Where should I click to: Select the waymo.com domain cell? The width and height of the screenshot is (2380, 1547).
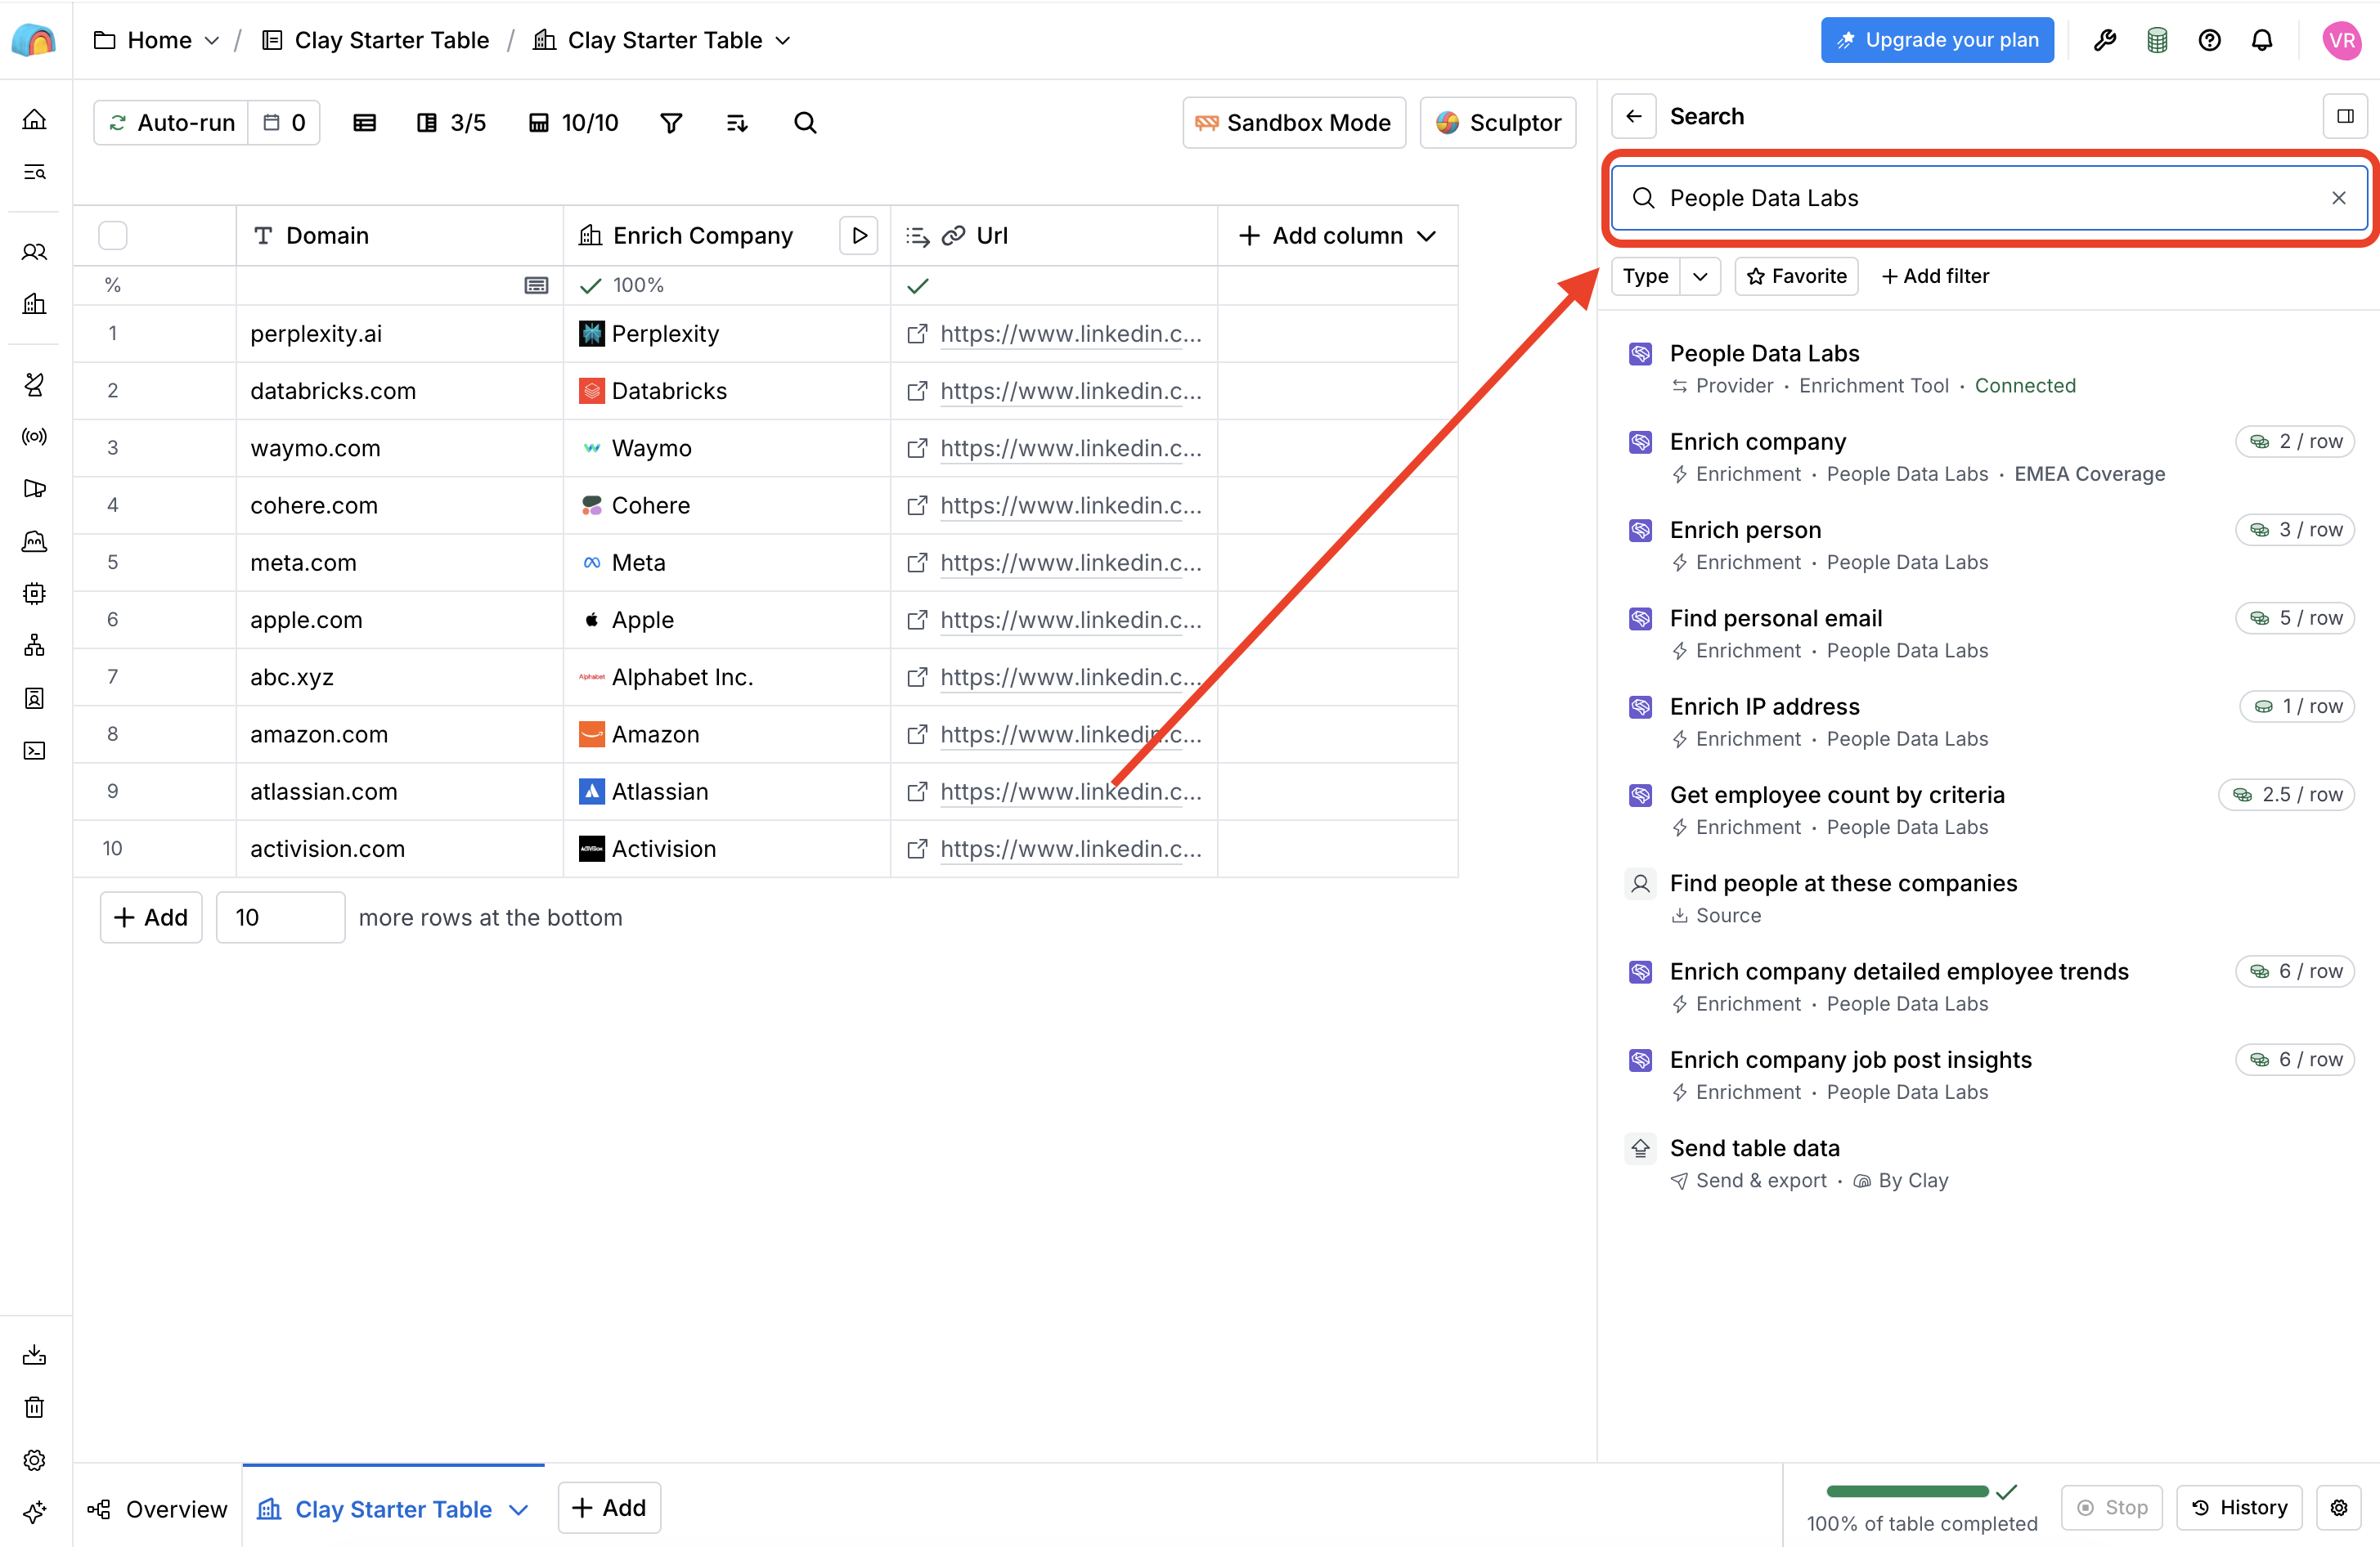tap(399, 448)
